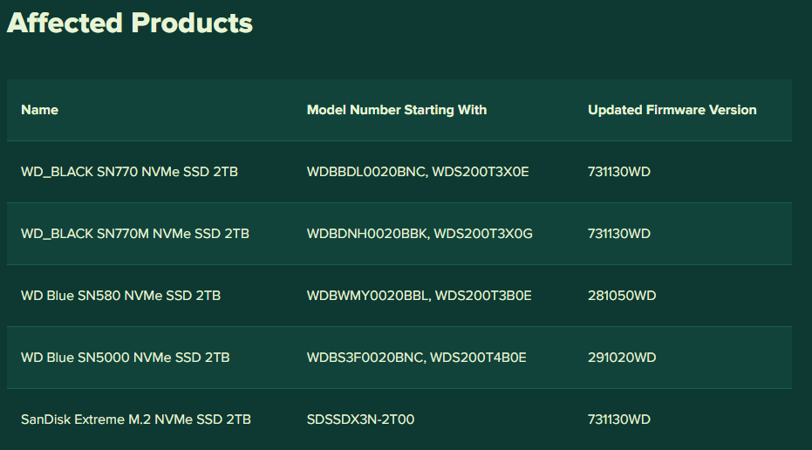This screenshot has height=450, width=812.
Task: Click firmware 731130WD in SN770 row
Action: 619,172
